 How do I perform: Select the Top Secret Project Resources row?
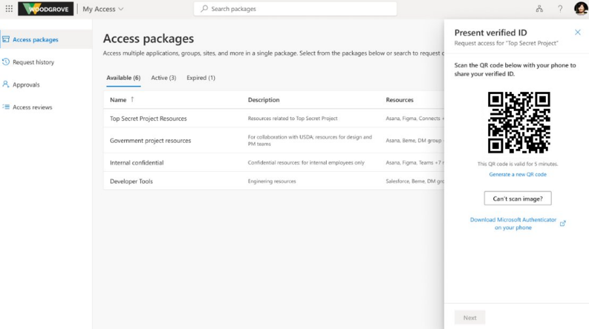[x=149, y=119]
